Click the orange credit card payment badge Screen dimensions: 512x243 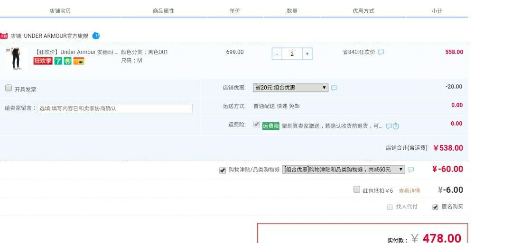tap(79, 61)
